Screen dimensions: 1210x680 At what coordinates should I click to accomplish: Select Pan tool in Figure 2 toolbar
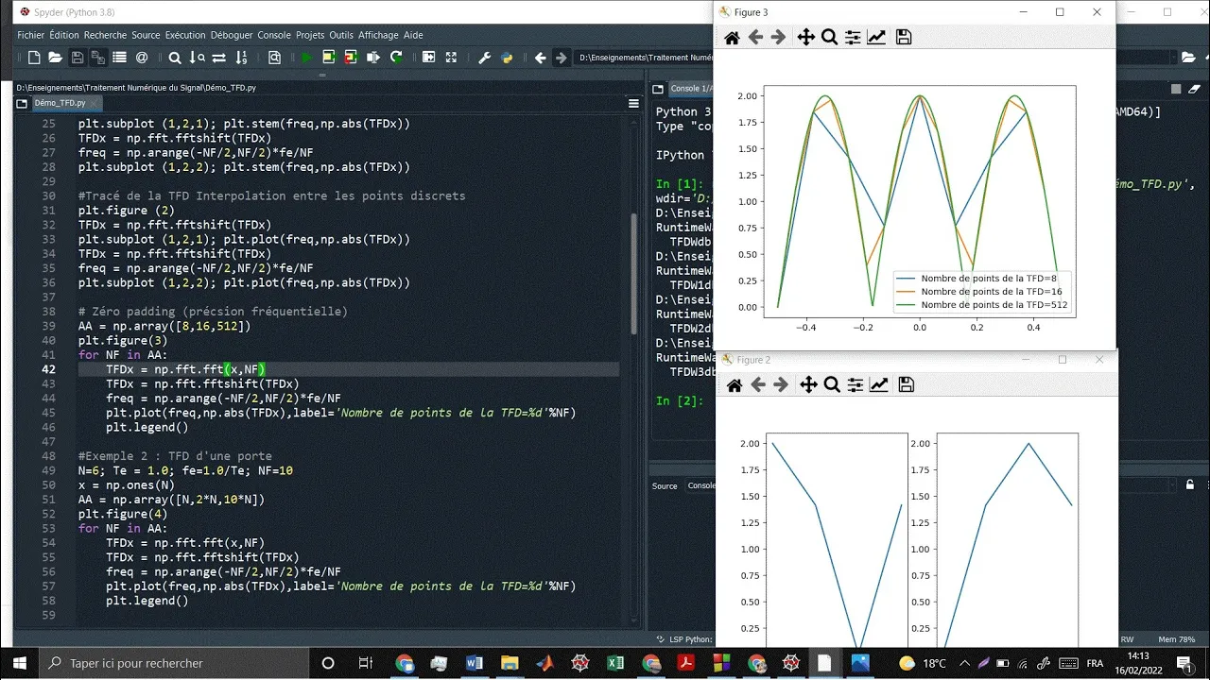[808, 384]
